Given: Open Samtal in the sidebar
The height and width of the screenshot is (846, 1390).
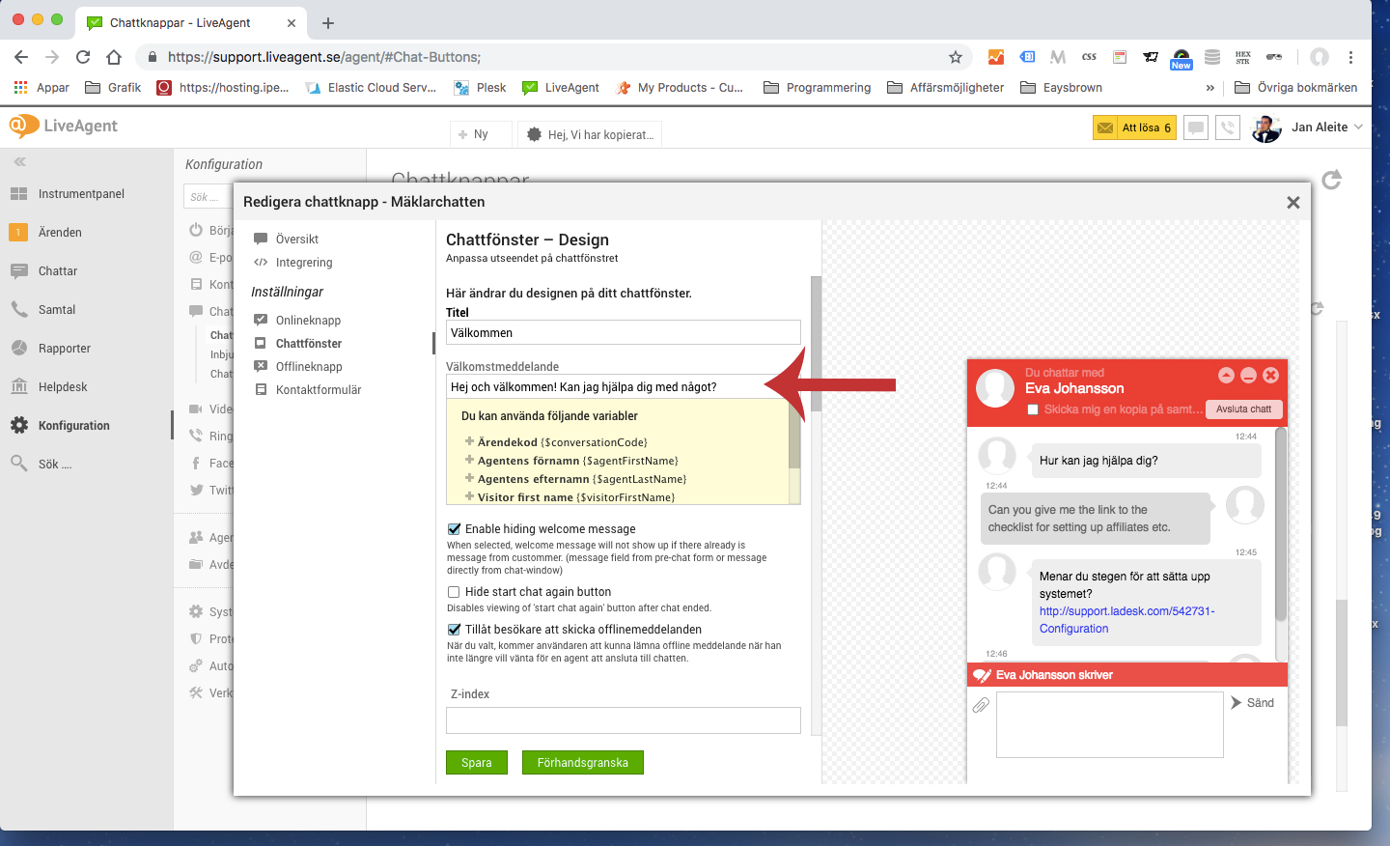Looking at the screenshot, I should coord(57,310).
